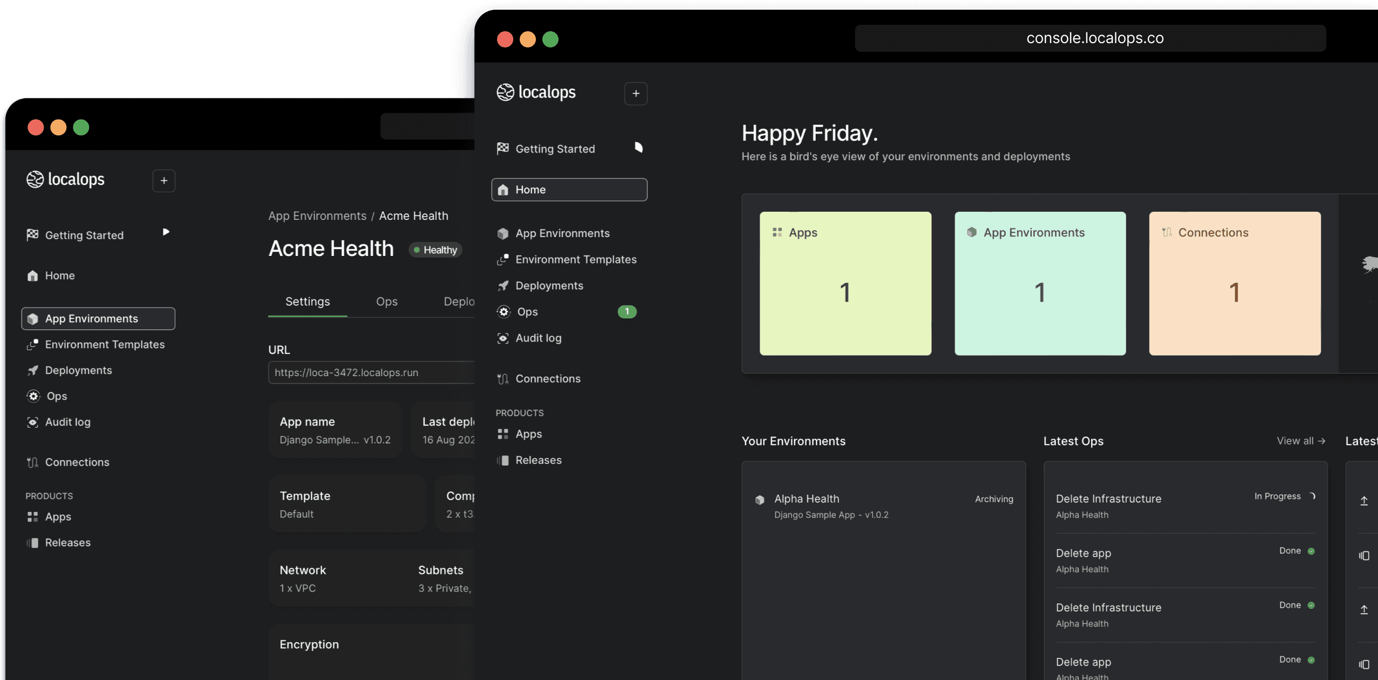Image resolution: width=1378 pixels, height=680 pixels.
Task: Click App Environments breadcrumb link
Action: click(317, 216)
